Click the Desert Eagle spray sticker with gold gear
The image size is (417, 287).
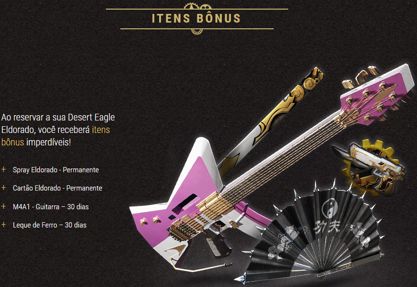click(x=370, y=168)
